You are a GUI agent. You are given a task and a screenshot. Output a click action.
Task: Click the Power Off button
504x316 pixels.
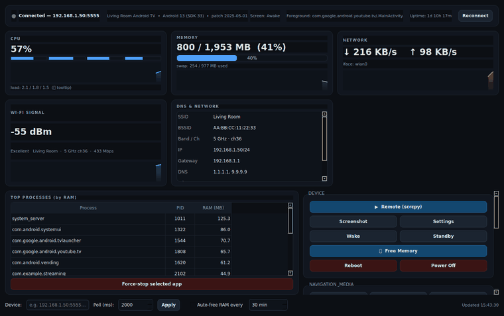pos(443,266)
